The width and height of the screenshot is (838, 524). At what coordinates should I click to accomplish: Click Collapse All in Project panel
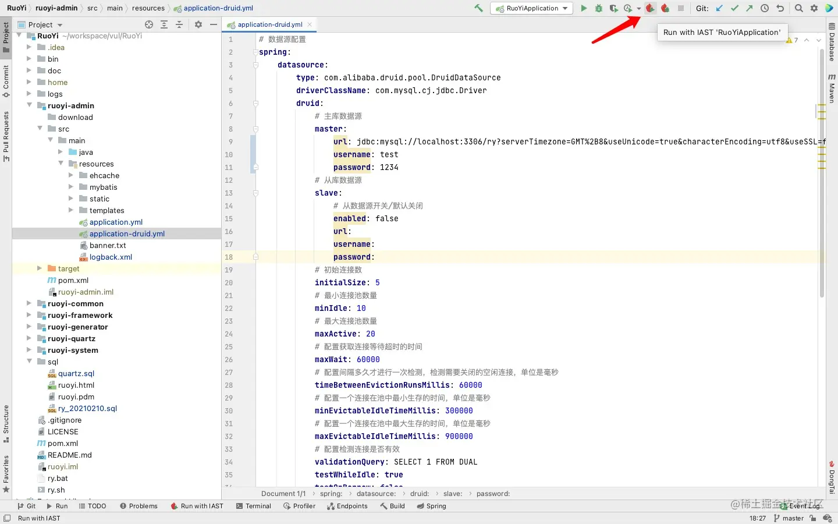[x=179, y=24]
